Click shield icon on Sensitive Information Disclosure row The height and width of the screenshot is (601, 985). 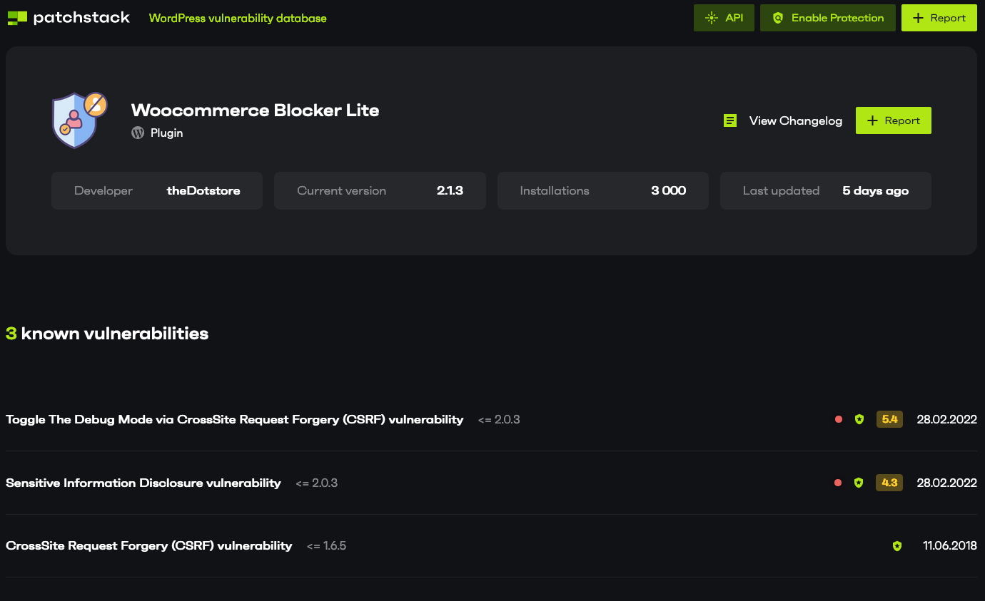[859, 483]
